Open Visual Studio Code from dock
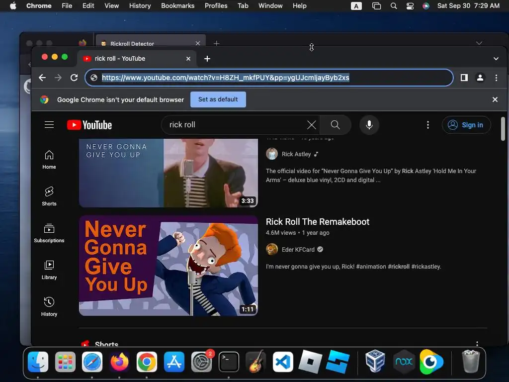509x382 pixels. coord(283,362)
